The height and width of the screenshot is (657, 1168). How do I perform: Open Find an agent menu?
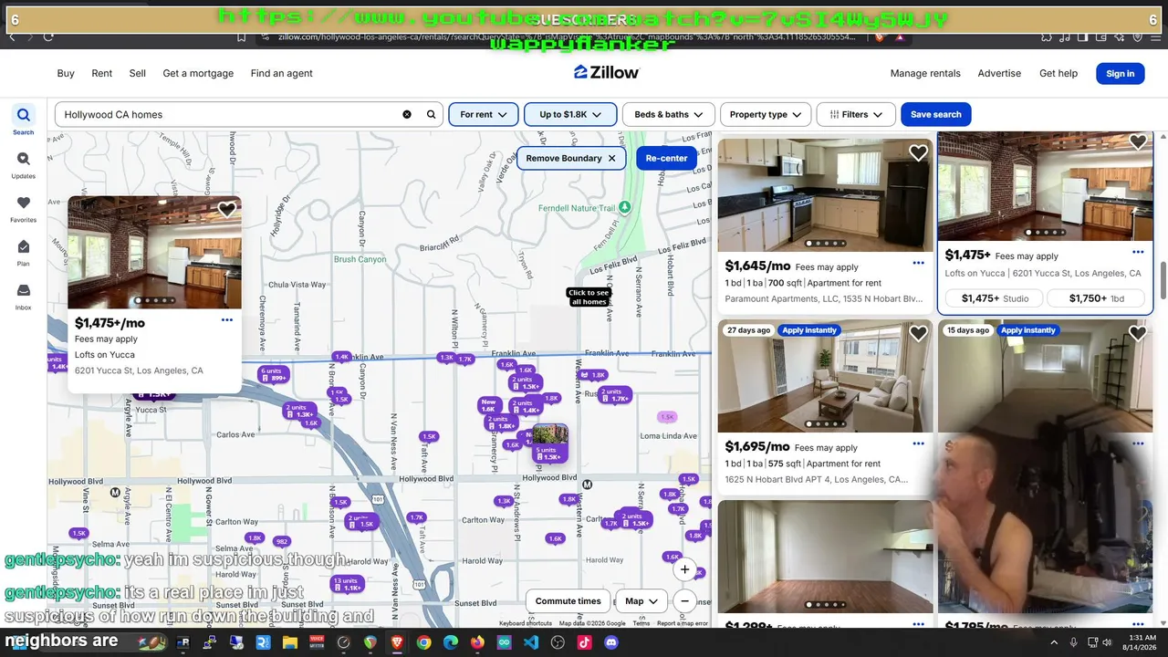click(x=282, y=73)
